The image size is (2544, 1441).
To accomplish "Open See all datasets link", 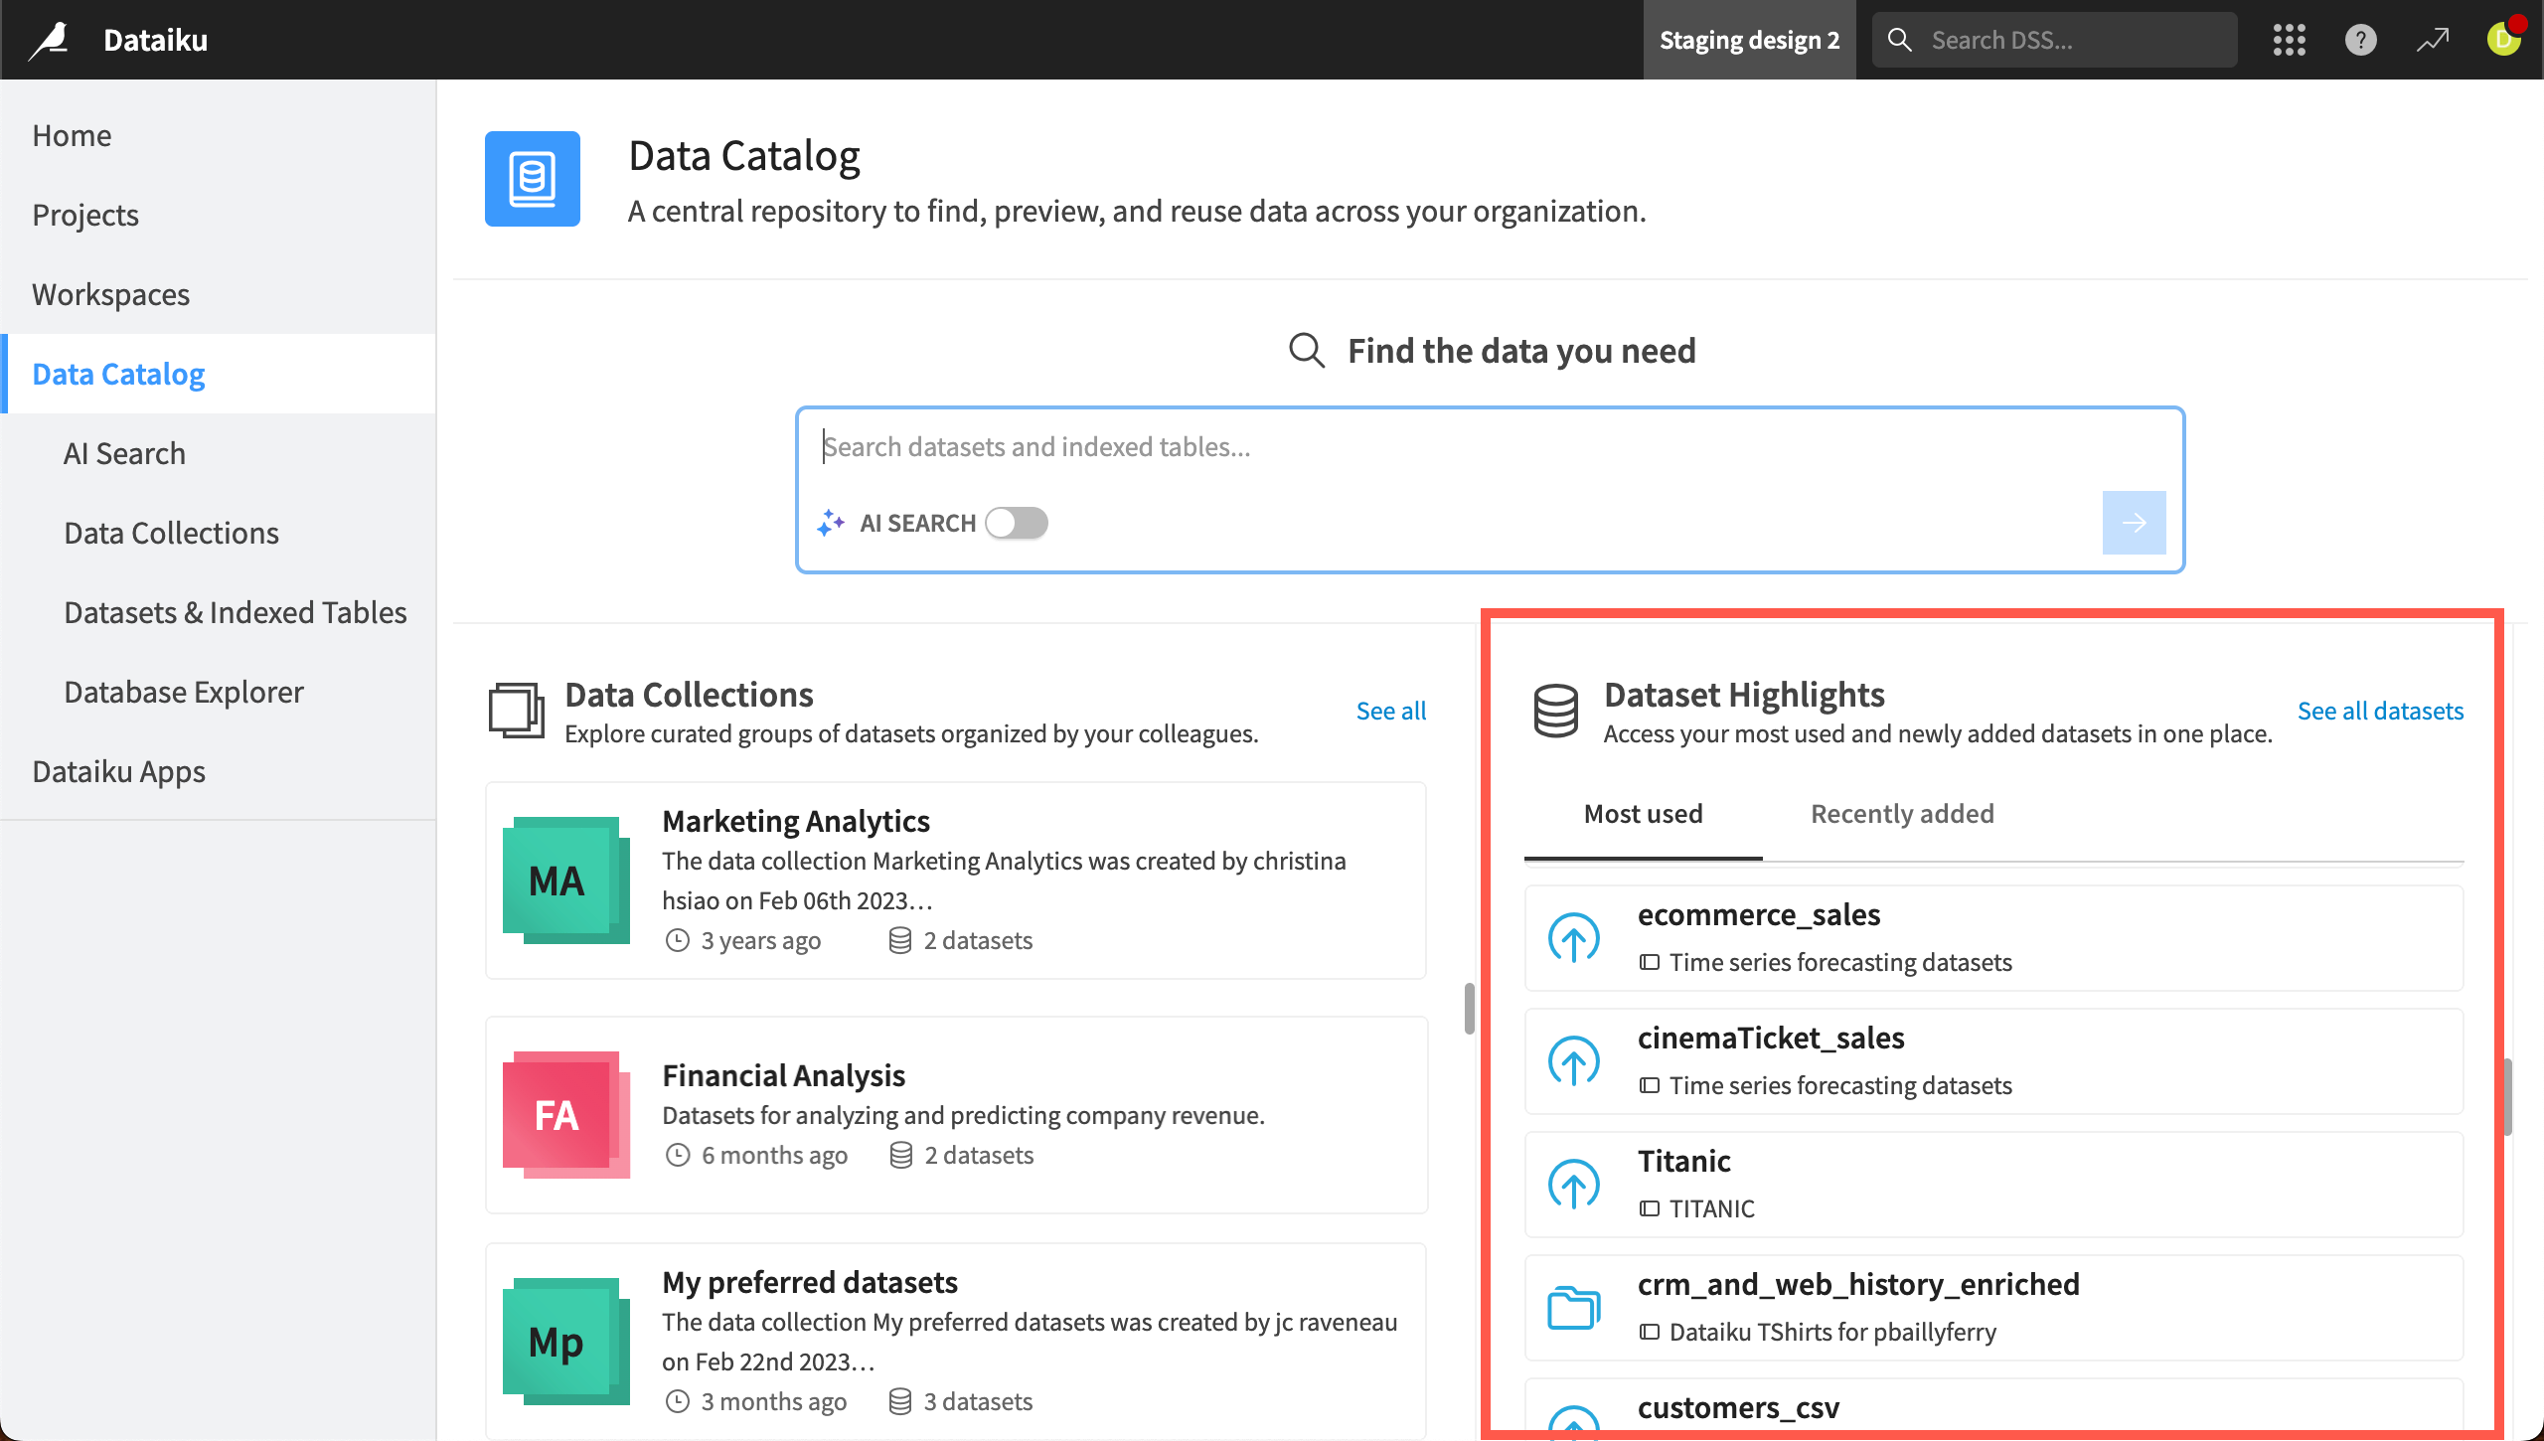I will (2380, 710).
